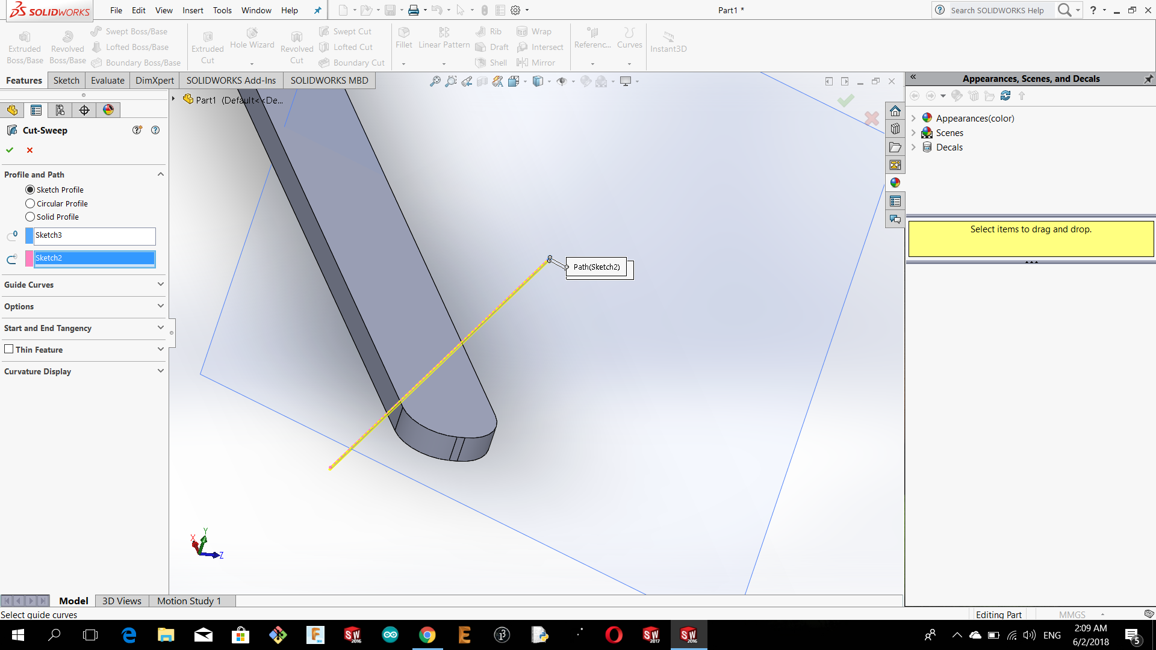The height and width of the screenshot is (650, 1156).
Task: Click the Zoom to Area icon
Action: click(x=450, y=81)
